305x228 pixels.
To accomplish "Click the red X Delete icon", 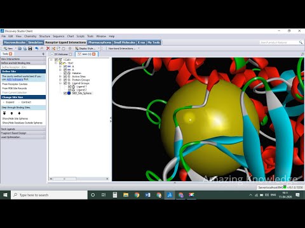I will coord(48,49).
